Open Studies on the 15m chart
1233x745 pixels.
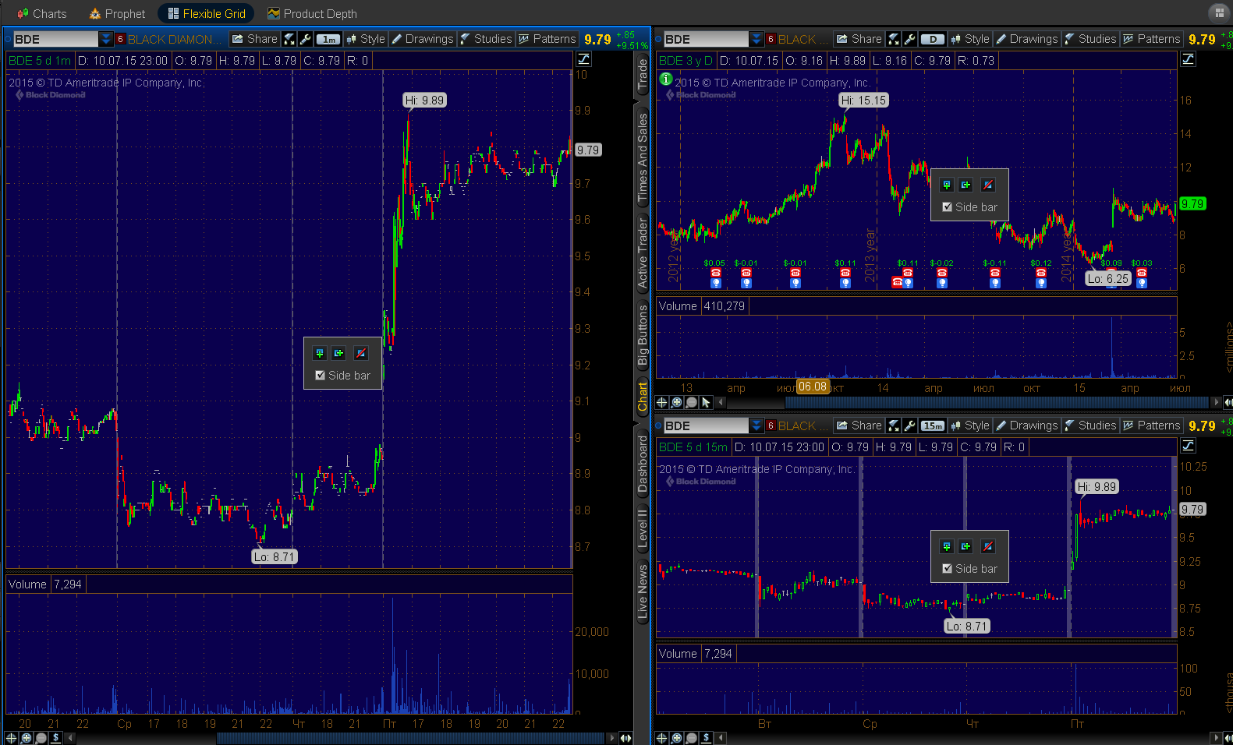pyautogui.click(x=1090, y=425)
